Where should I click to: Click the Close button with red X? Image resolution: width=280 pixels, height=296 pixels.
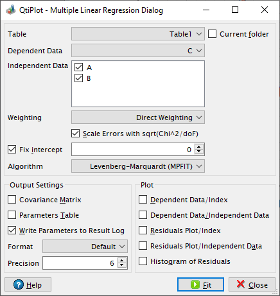(252, 284)
